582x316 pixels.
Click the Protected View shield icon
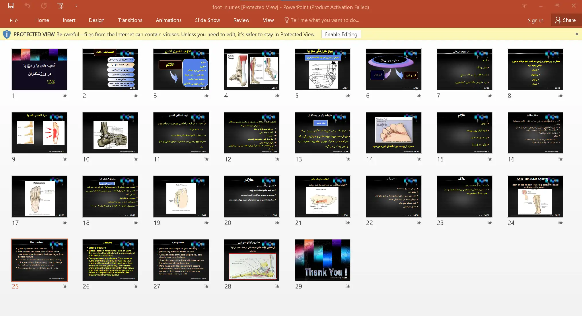click(7, 34)
